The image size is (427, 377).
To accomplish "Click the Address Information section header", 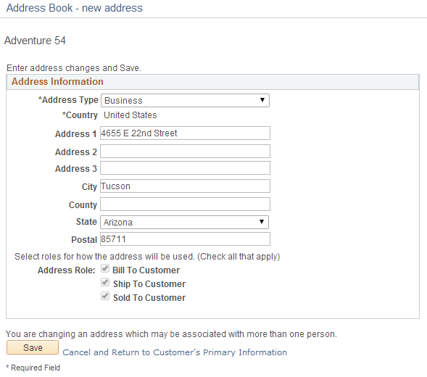I will (x=212, y=82).
